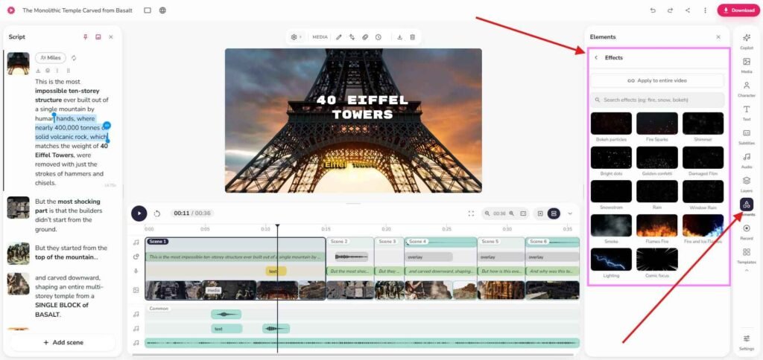Select the Bokeh particles effect thumbnail
Screen dimensions: 763x360
(x=611, y=123)
